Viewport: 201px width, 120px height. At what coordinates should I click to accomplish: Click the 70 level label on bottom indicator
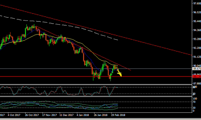[194, 102]
